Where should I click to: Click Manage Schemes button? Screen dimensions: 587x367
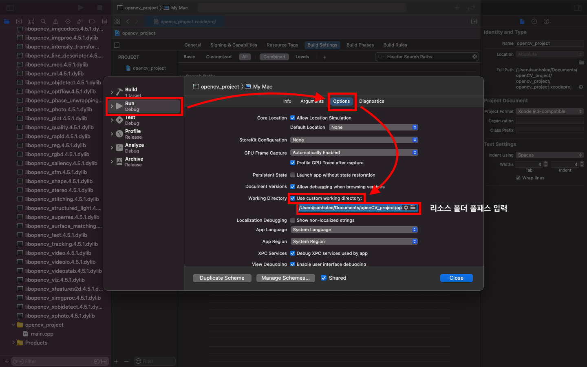point(285,278)
